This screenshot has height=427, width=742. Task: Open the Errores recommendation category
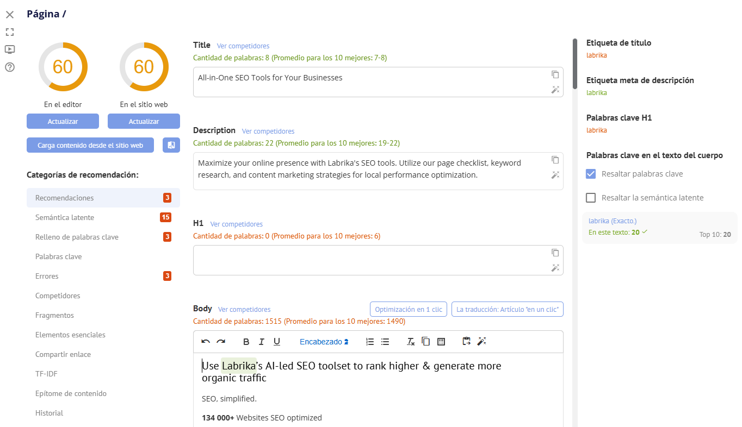pos(47,276)
